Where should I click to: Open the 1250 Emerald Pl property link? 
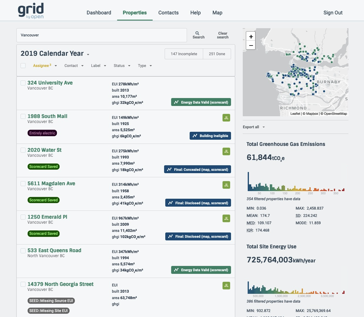(47, 217)
